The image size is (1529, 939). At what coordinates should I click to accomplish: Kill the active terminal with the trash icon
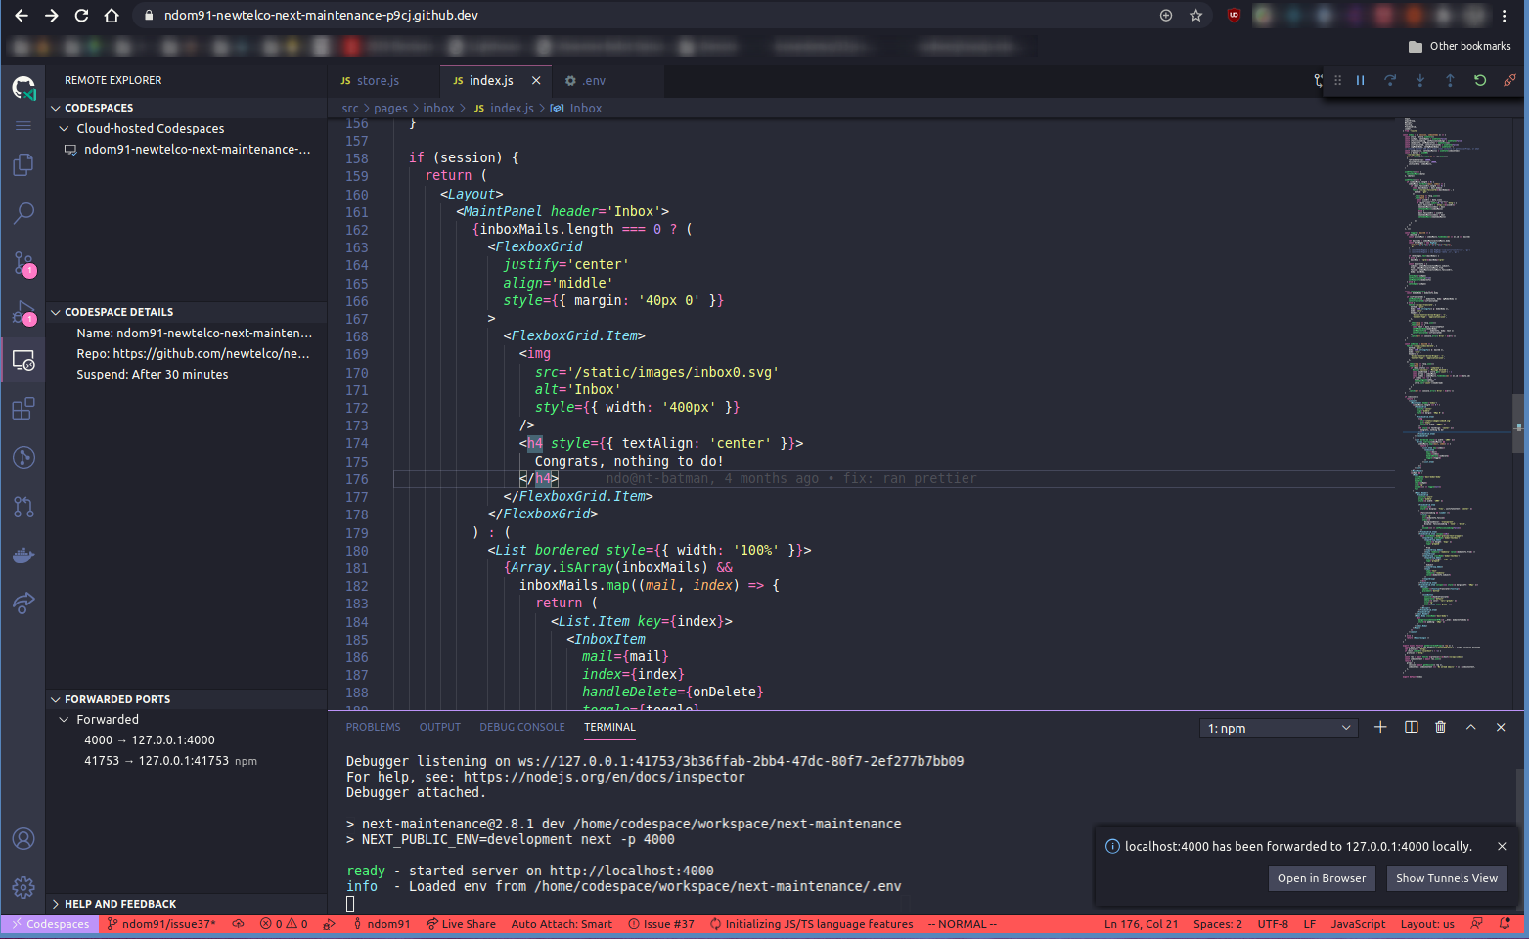(1440, 727)
